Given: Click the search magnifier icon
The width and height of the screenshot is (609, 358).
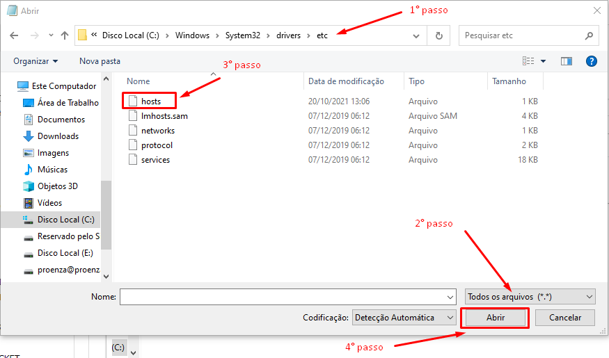Looking at the screenshot, I should (x=590, y=35).
